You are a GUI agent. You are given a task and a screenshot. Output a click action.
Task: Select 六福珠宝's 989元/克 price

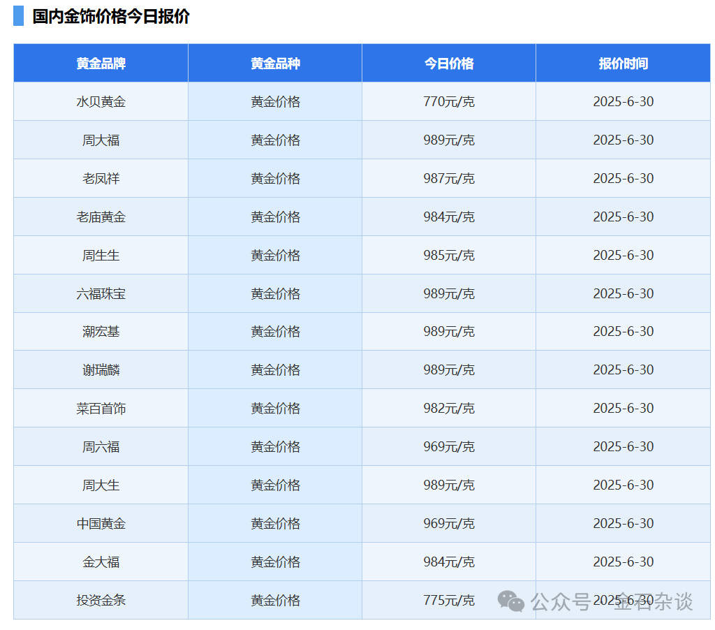pyautogui.click(x=449, y=293)
